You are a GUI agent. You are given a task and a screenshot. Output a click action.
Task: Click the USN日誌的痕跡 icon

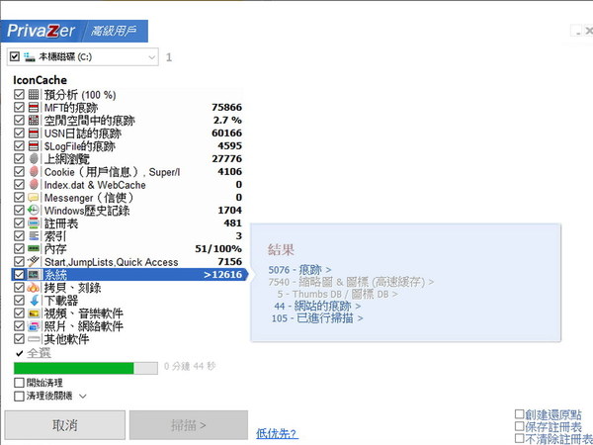click(x=34, y=133)
